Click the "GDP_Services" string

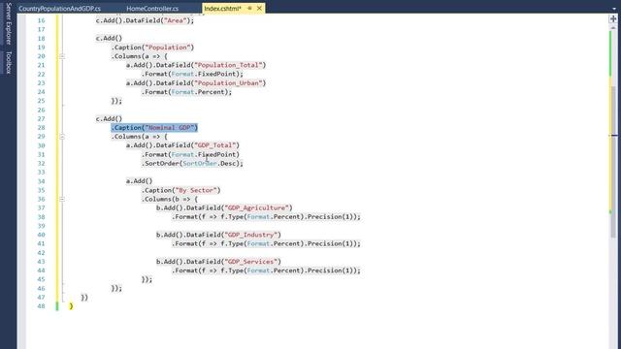tap(250, 262)
